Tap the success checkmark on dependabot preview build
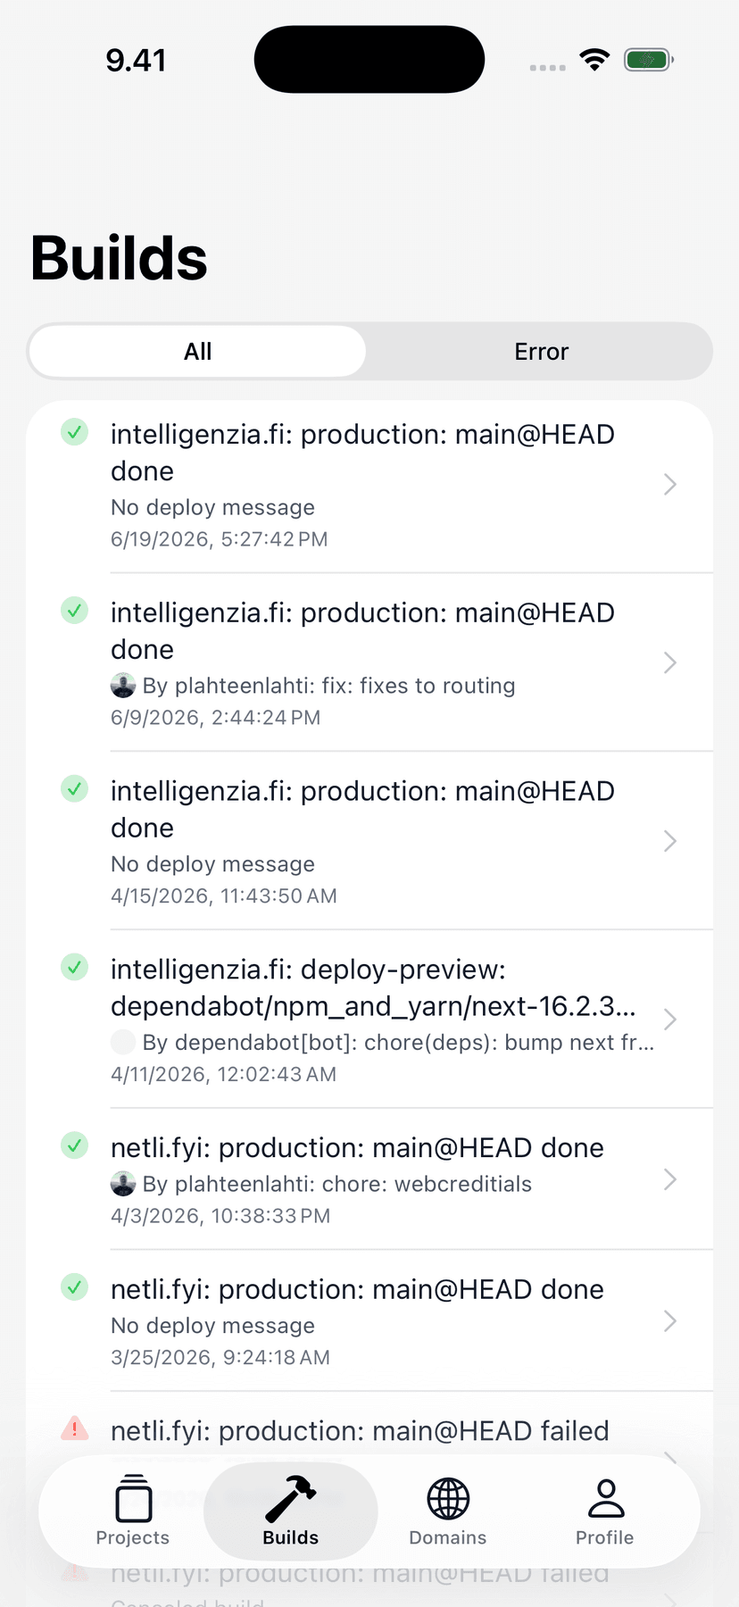This screenshot has width=739, height=1607. (x=74, y=967)
